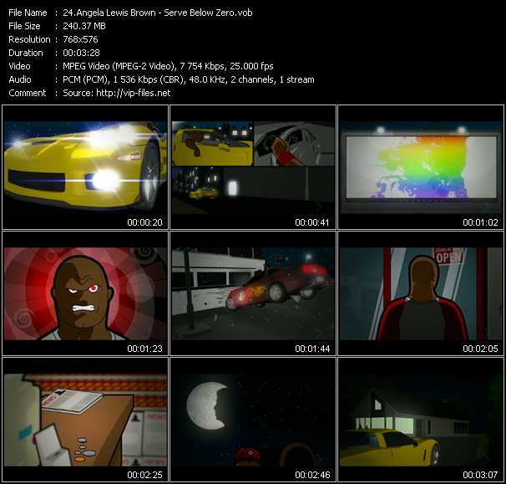This screenshot has height=484, width=506.
Task: Click the duration value '00:03:28'
Action: (x=81, y=53)
